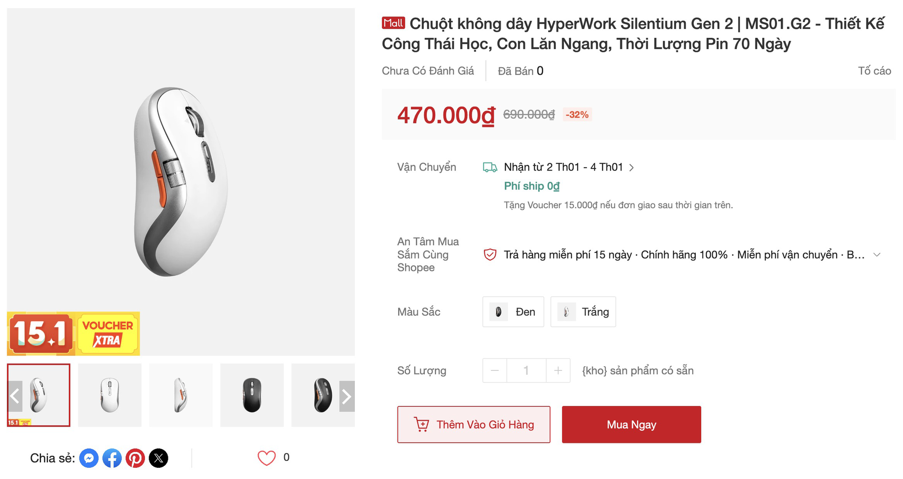Viewport: 903px width, 479px height.
Task: View white mouse top-view thumbnail
Action: (x=110, y=395)
